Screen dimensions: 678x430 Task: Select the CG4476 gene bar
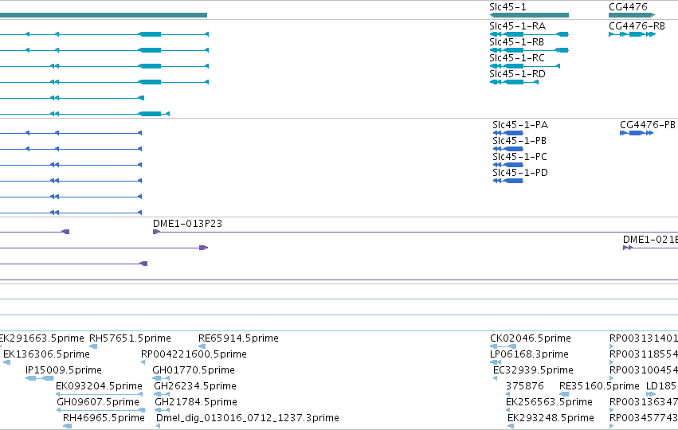click(632, 15)
